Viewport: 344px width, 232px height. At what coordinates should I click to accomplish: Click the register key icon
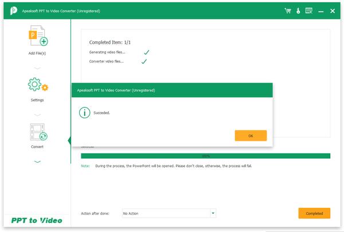[x=298, y=10]
